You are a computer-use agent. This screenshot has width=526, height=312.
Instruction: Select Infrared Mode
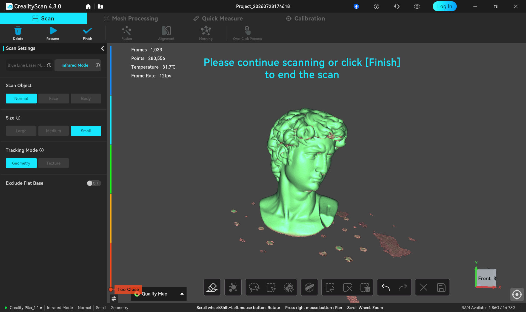click(x=78, y=65)
